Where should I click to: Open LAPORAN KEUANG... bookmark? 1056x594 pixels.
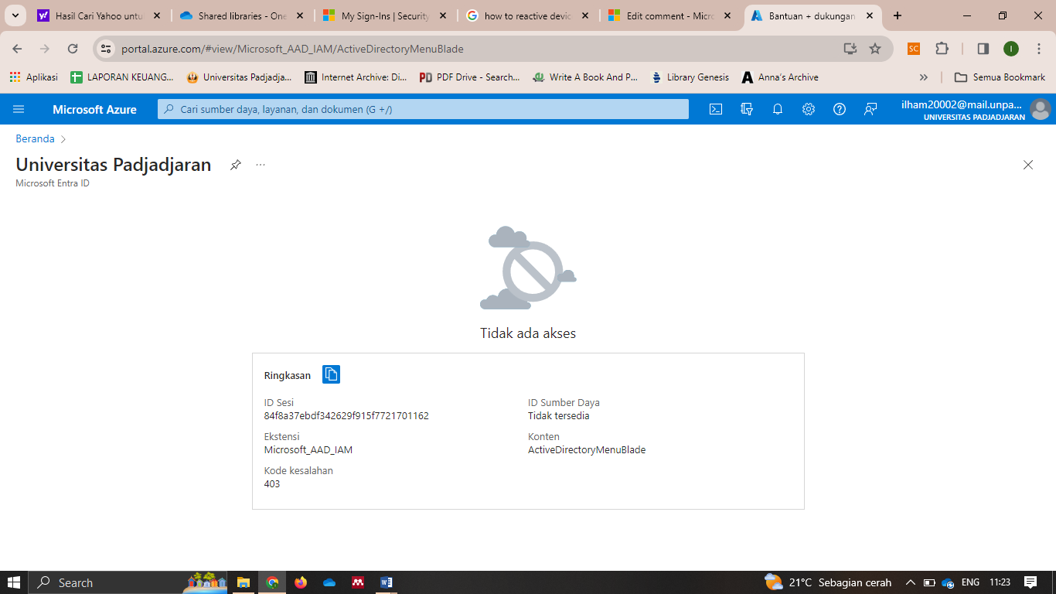(122, 77)
